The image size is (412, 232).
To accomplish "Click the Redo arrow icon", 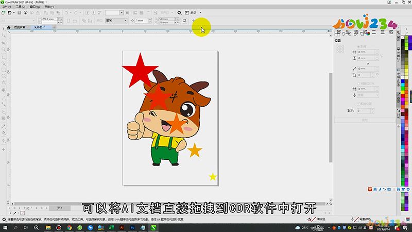I will click(76, 12).
